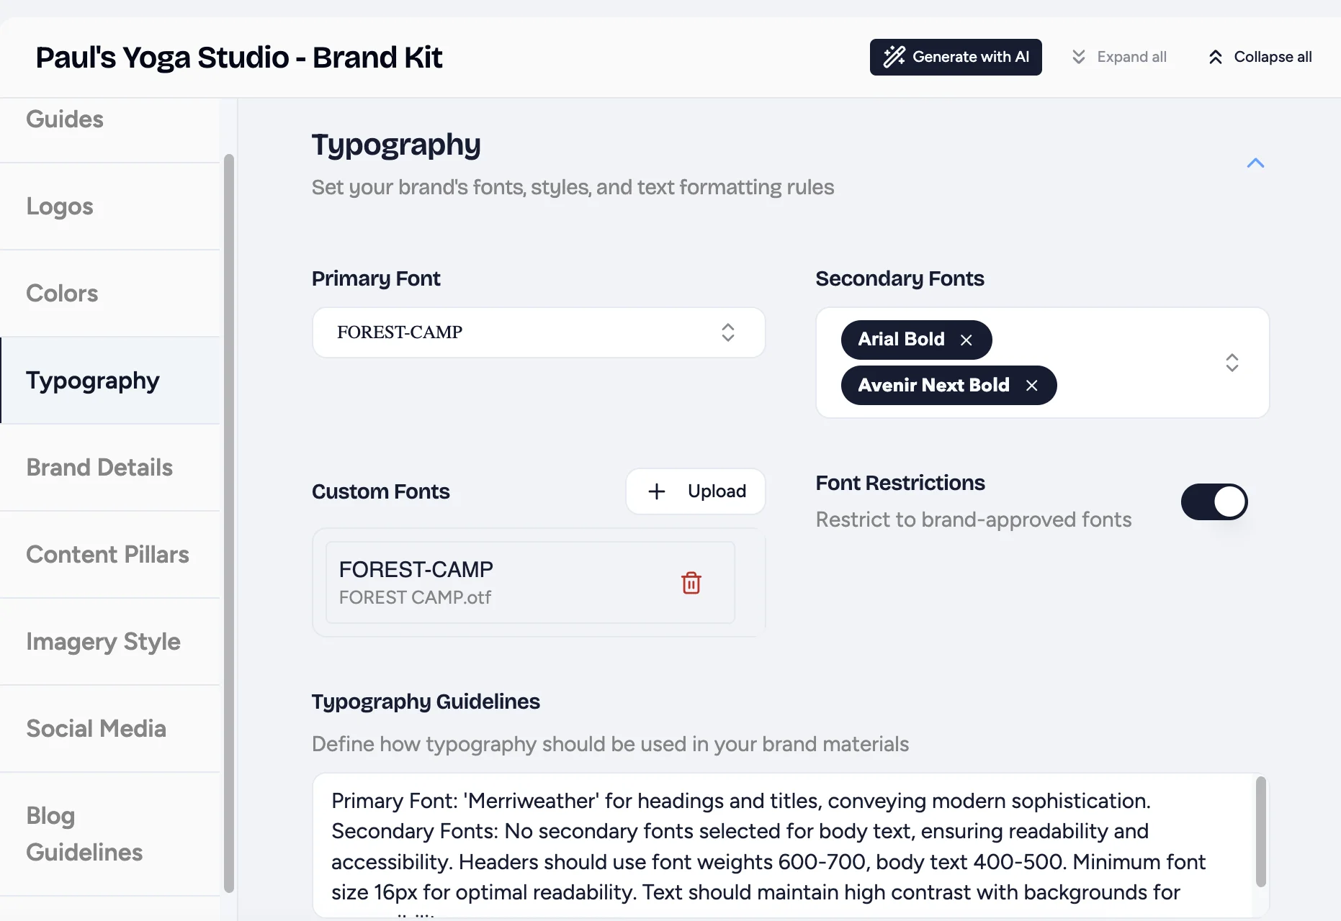Open the Logos sidebar tab
The width and height of the screenshot is (1341, 921).
[x=109, y=207]
